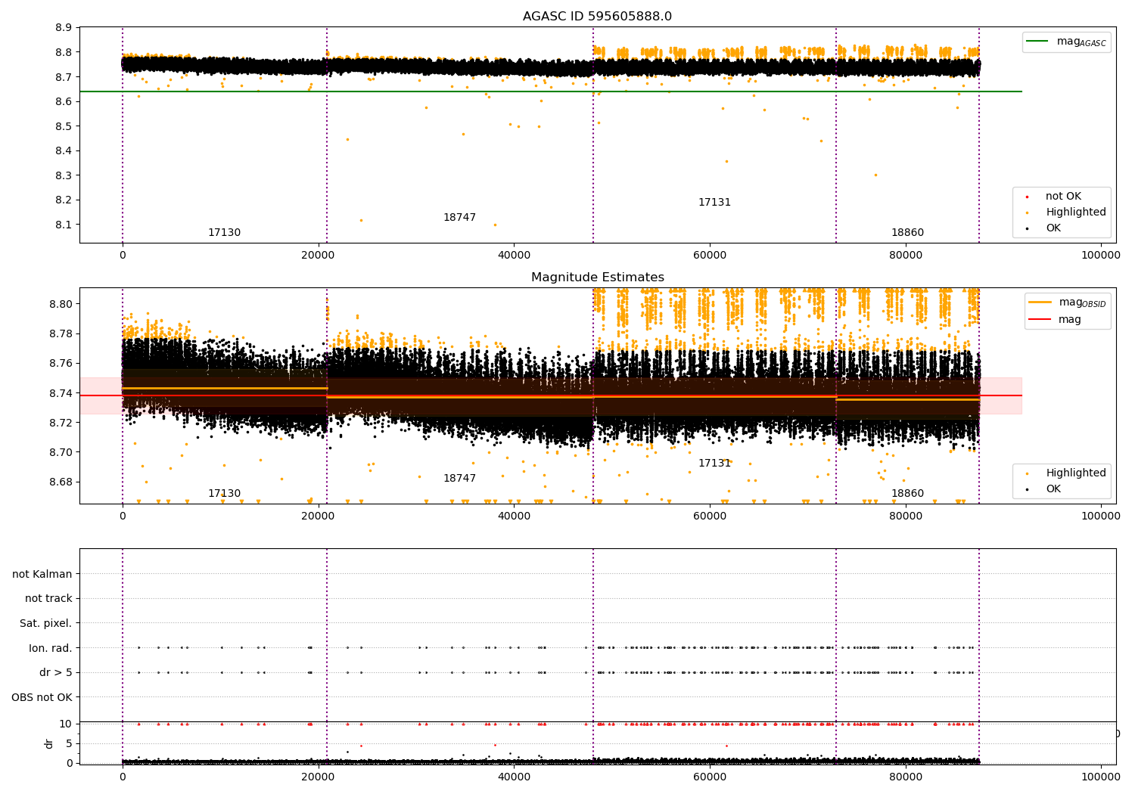Screen dimensions: 1135x794
Task: Select OBSID label 17130 in the top plot
Action: (x=224, y=233)
